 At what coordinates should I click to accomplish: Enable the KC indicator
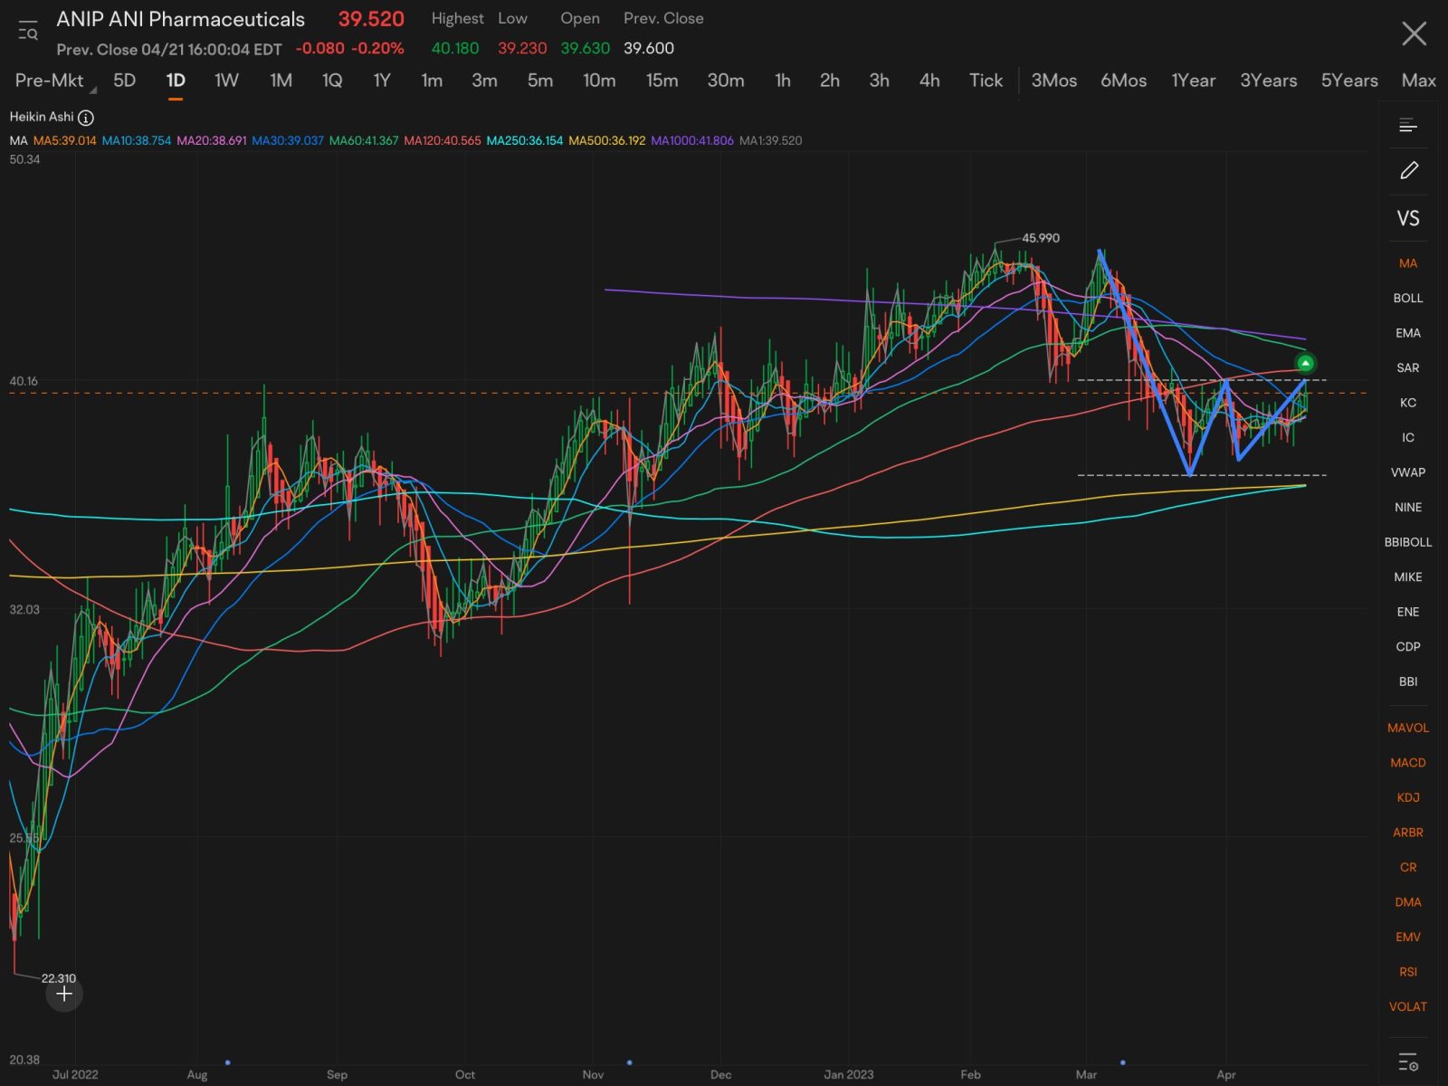[x=1408, y=403]
